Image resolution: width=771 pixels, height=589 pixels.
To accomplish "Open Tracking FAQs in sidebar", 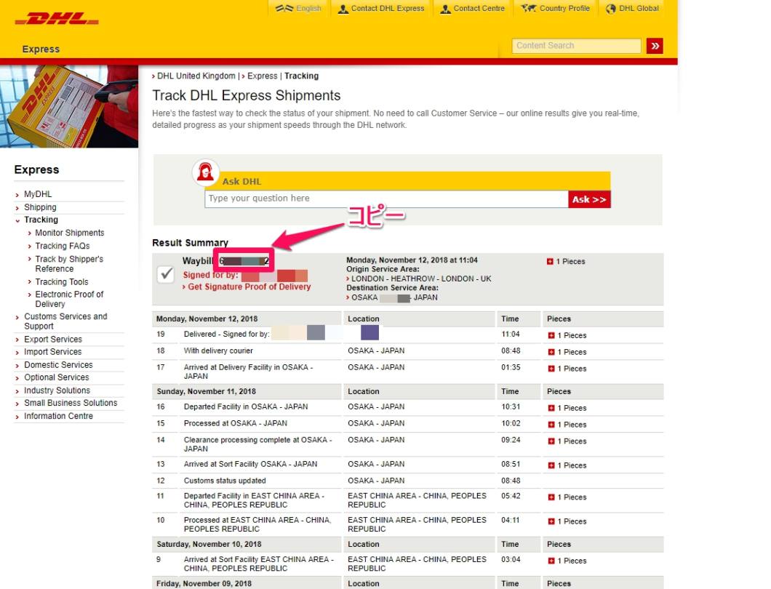I will (x=62, y=246).
